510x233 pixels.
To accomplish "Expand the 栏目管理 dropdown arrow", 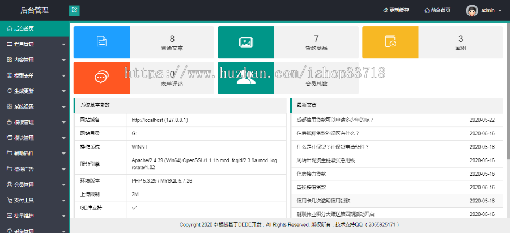I will click(x=63, y=45).
